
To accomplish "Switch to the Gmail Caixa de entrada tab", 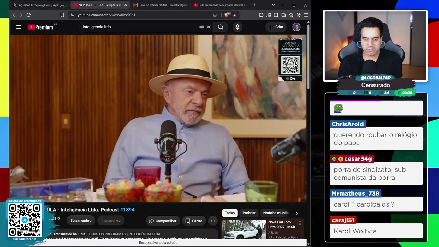I will [160, 5].
